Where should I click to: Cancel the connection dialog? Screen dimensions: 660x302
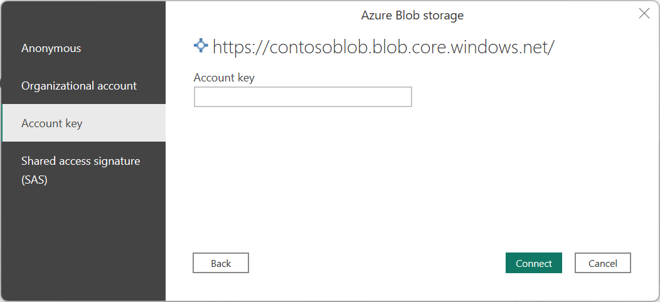coord(602,263)
